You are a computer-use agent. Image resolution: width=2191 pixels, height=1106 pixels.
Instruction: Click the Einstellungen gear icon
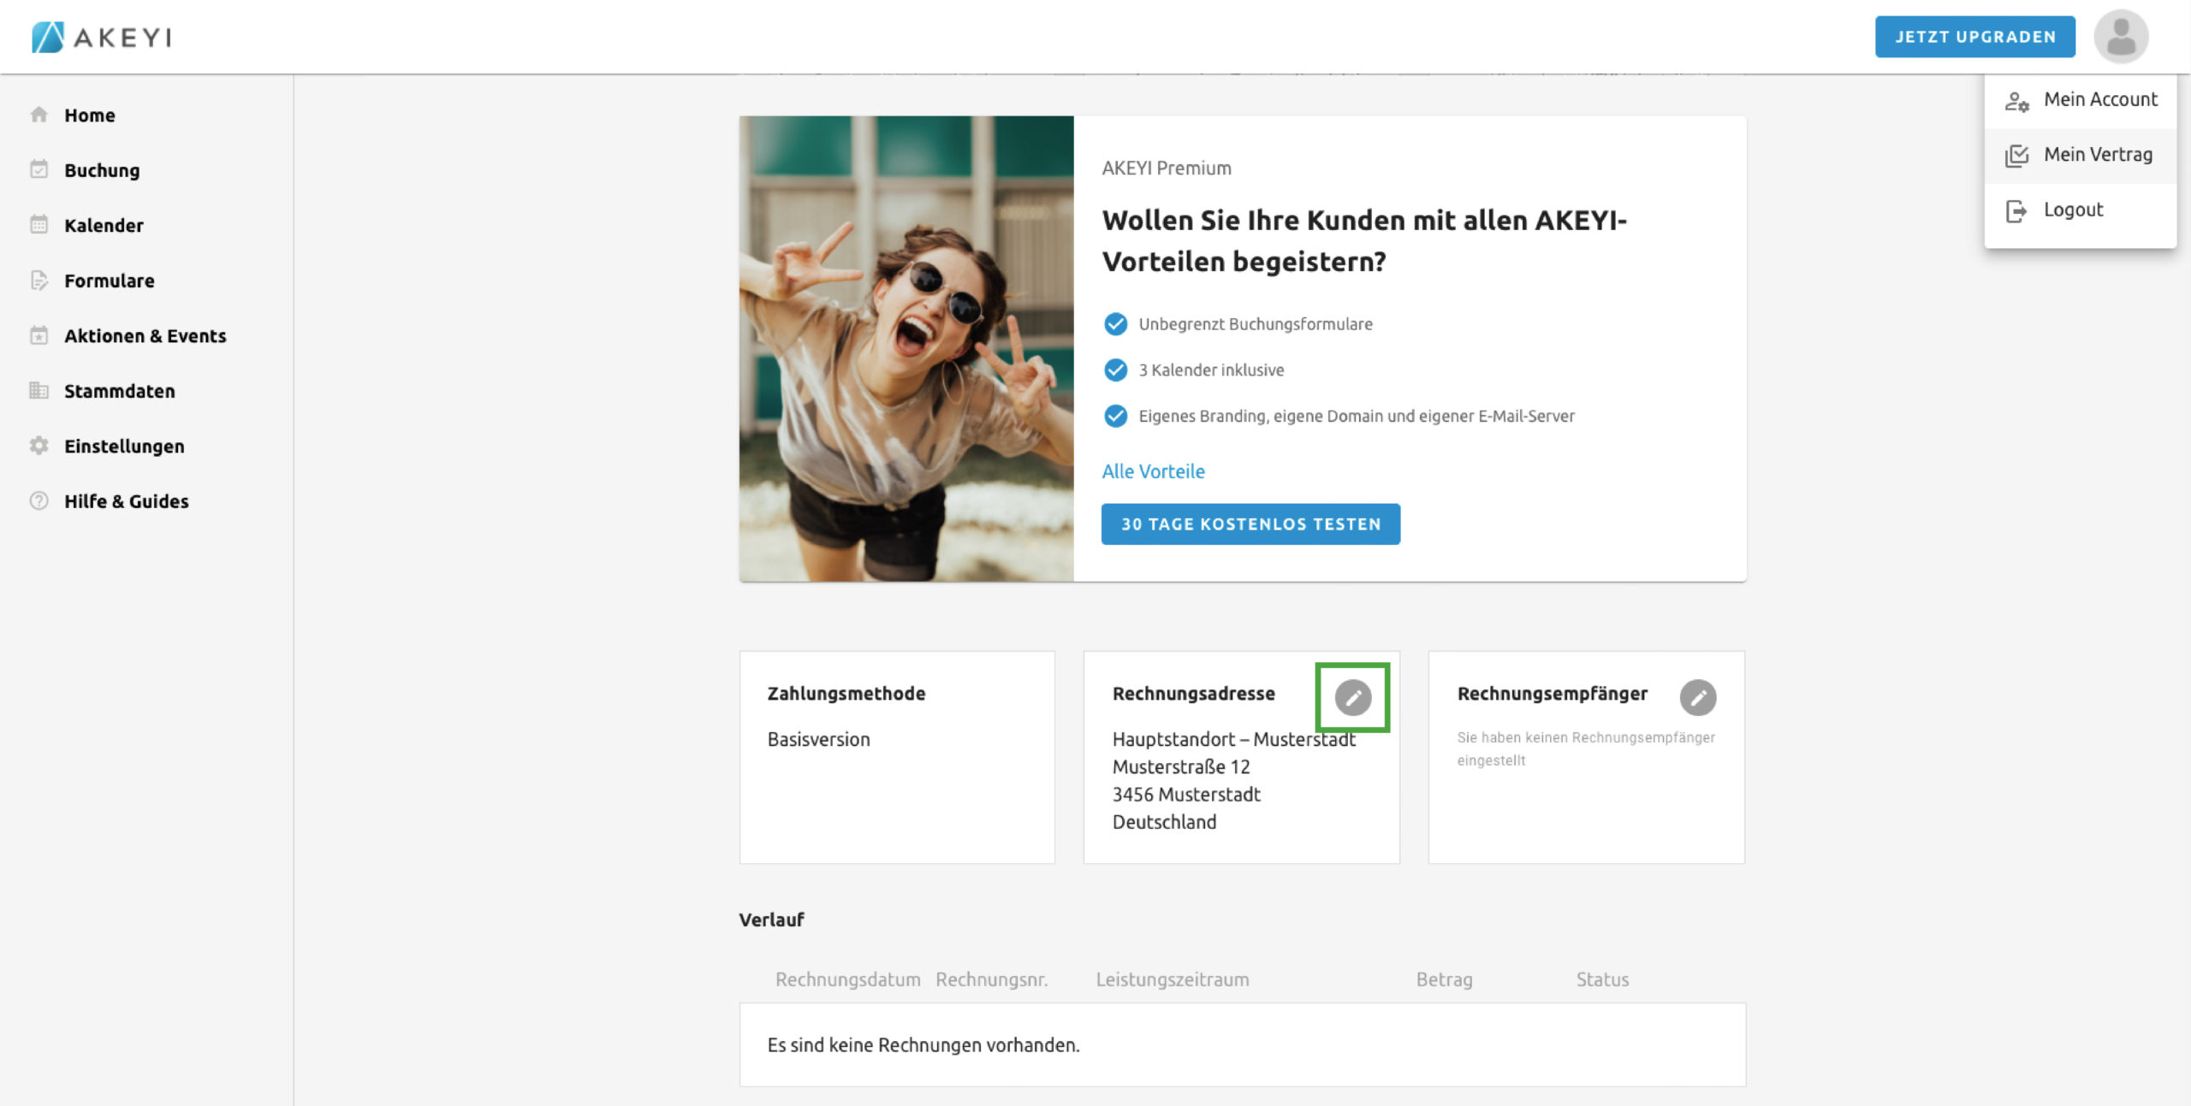(39, 446)
